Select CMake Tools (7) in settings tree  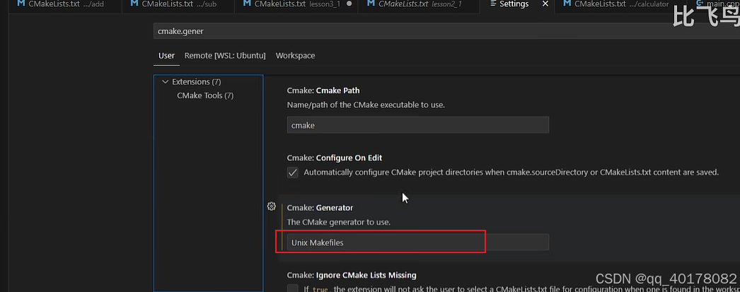point(205,95)
